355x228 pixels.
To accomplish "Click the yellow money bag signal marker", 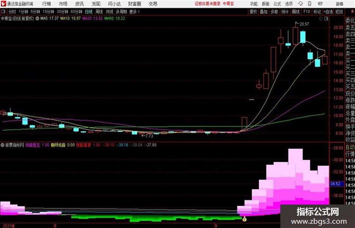I will tap(244, 219).
